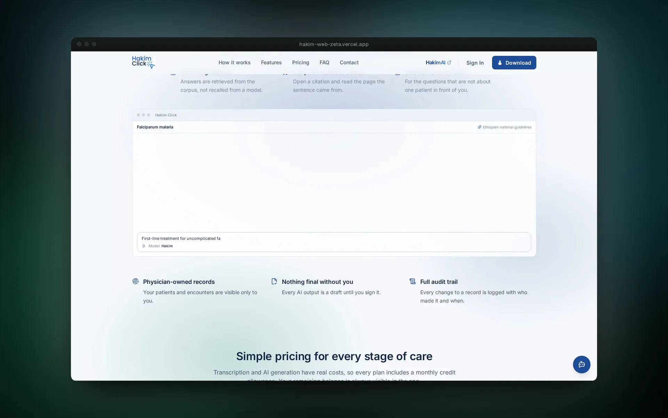The height and width of the screenshot is (418, 668).
Task: Click the Model: Hakim selector
Action: [x=160, y=246]
